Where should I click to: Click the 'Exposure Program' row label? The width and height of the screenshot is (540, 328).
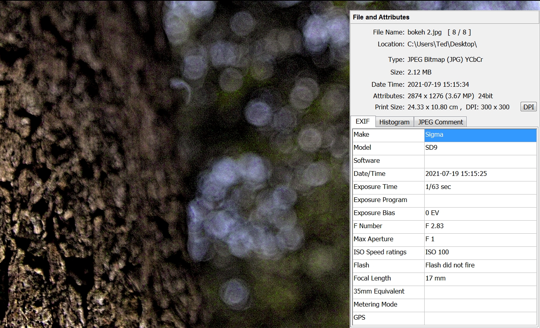point(389,200)
